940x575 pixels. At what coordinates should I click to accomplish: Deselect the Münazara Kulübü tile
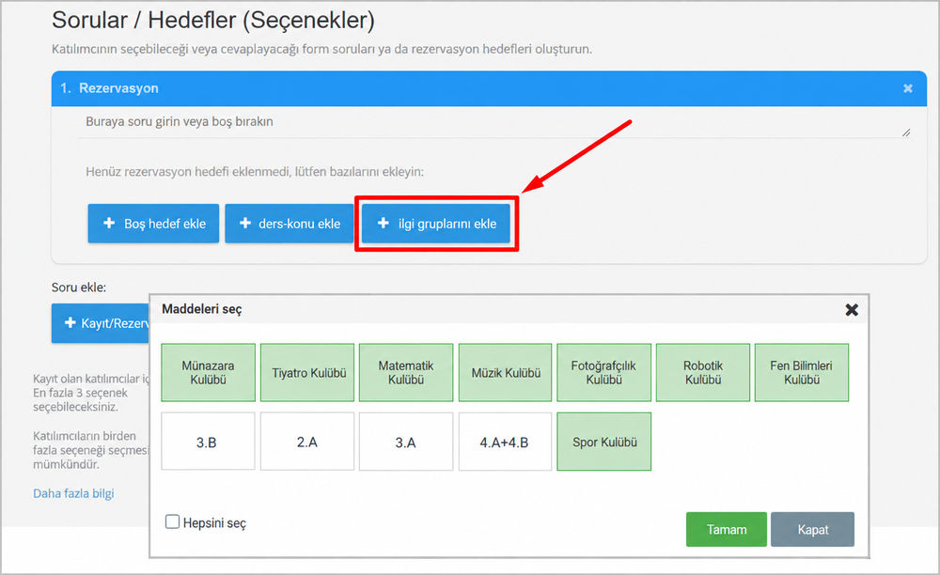click(x=208, y=373)
